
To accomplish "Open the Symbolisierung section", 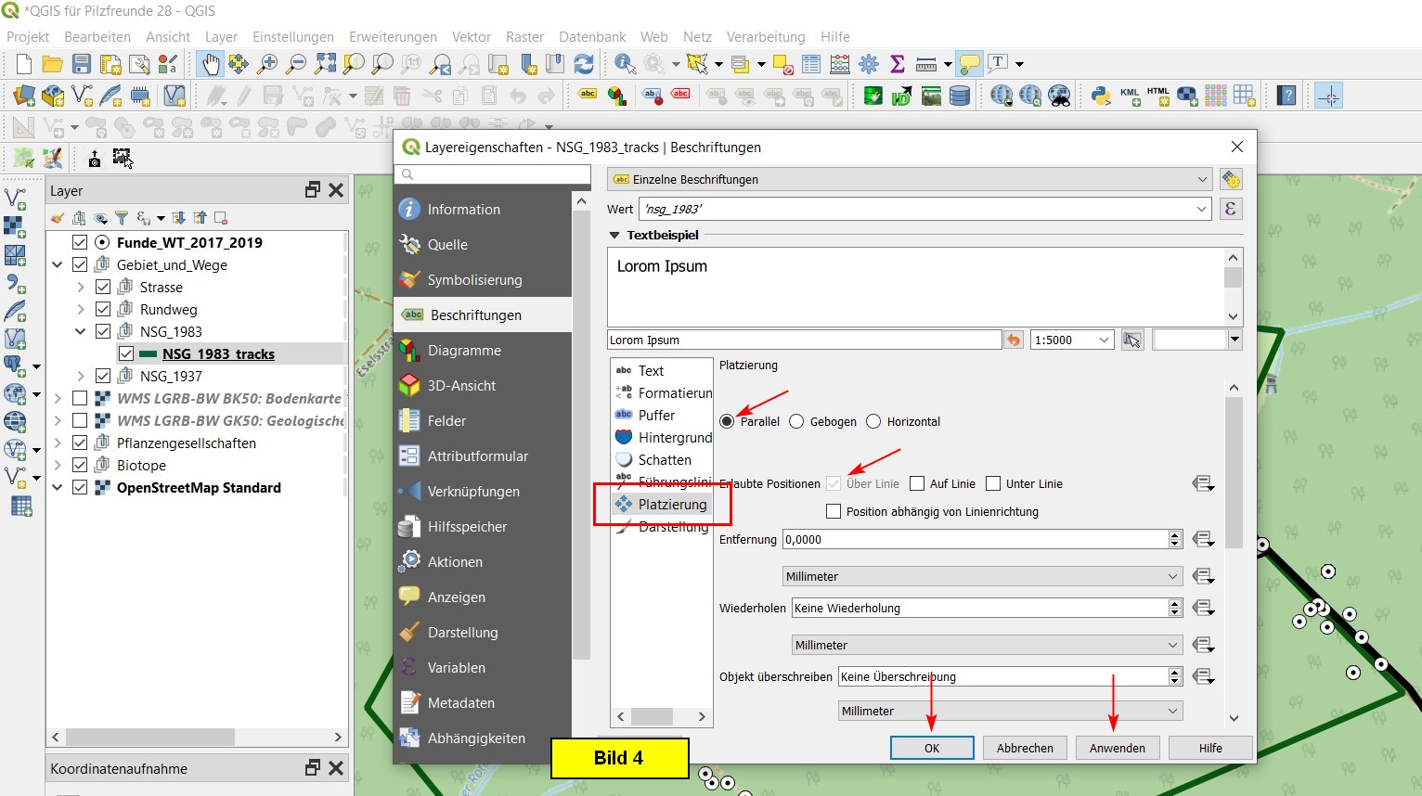I will pyautogui.click(x=474, y=280).
